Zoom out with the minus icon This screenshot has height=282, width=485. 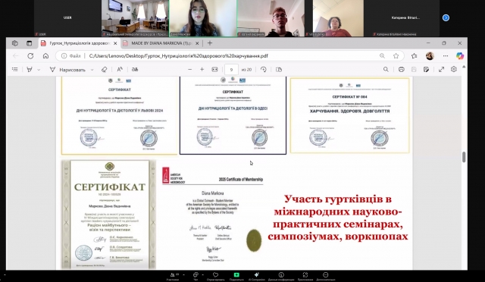pos(190,69)
